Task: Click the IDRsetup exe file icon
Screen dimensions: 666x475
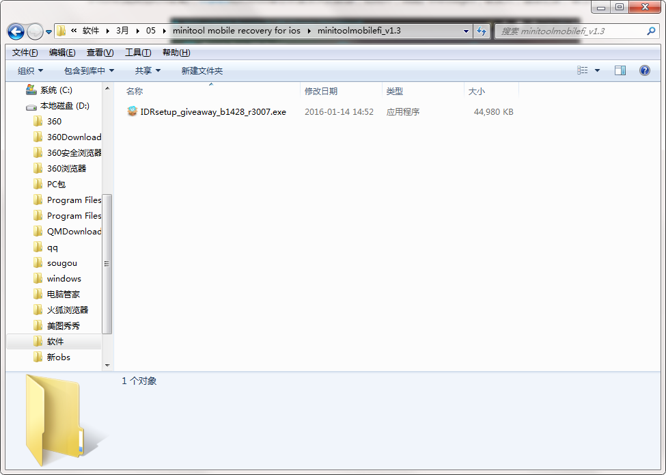Action: tap(132, 111)
